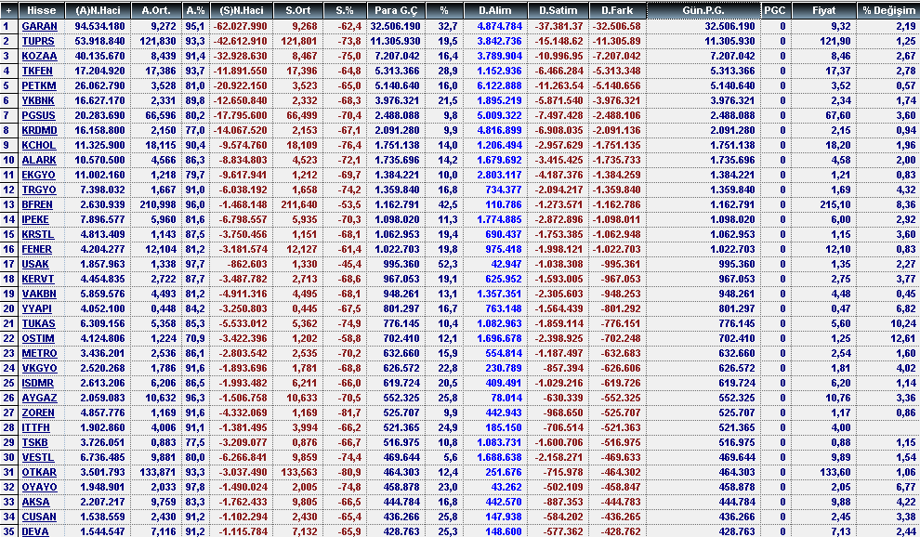
Task: Open the ISDMR stock link
Action: pos(37,383)
